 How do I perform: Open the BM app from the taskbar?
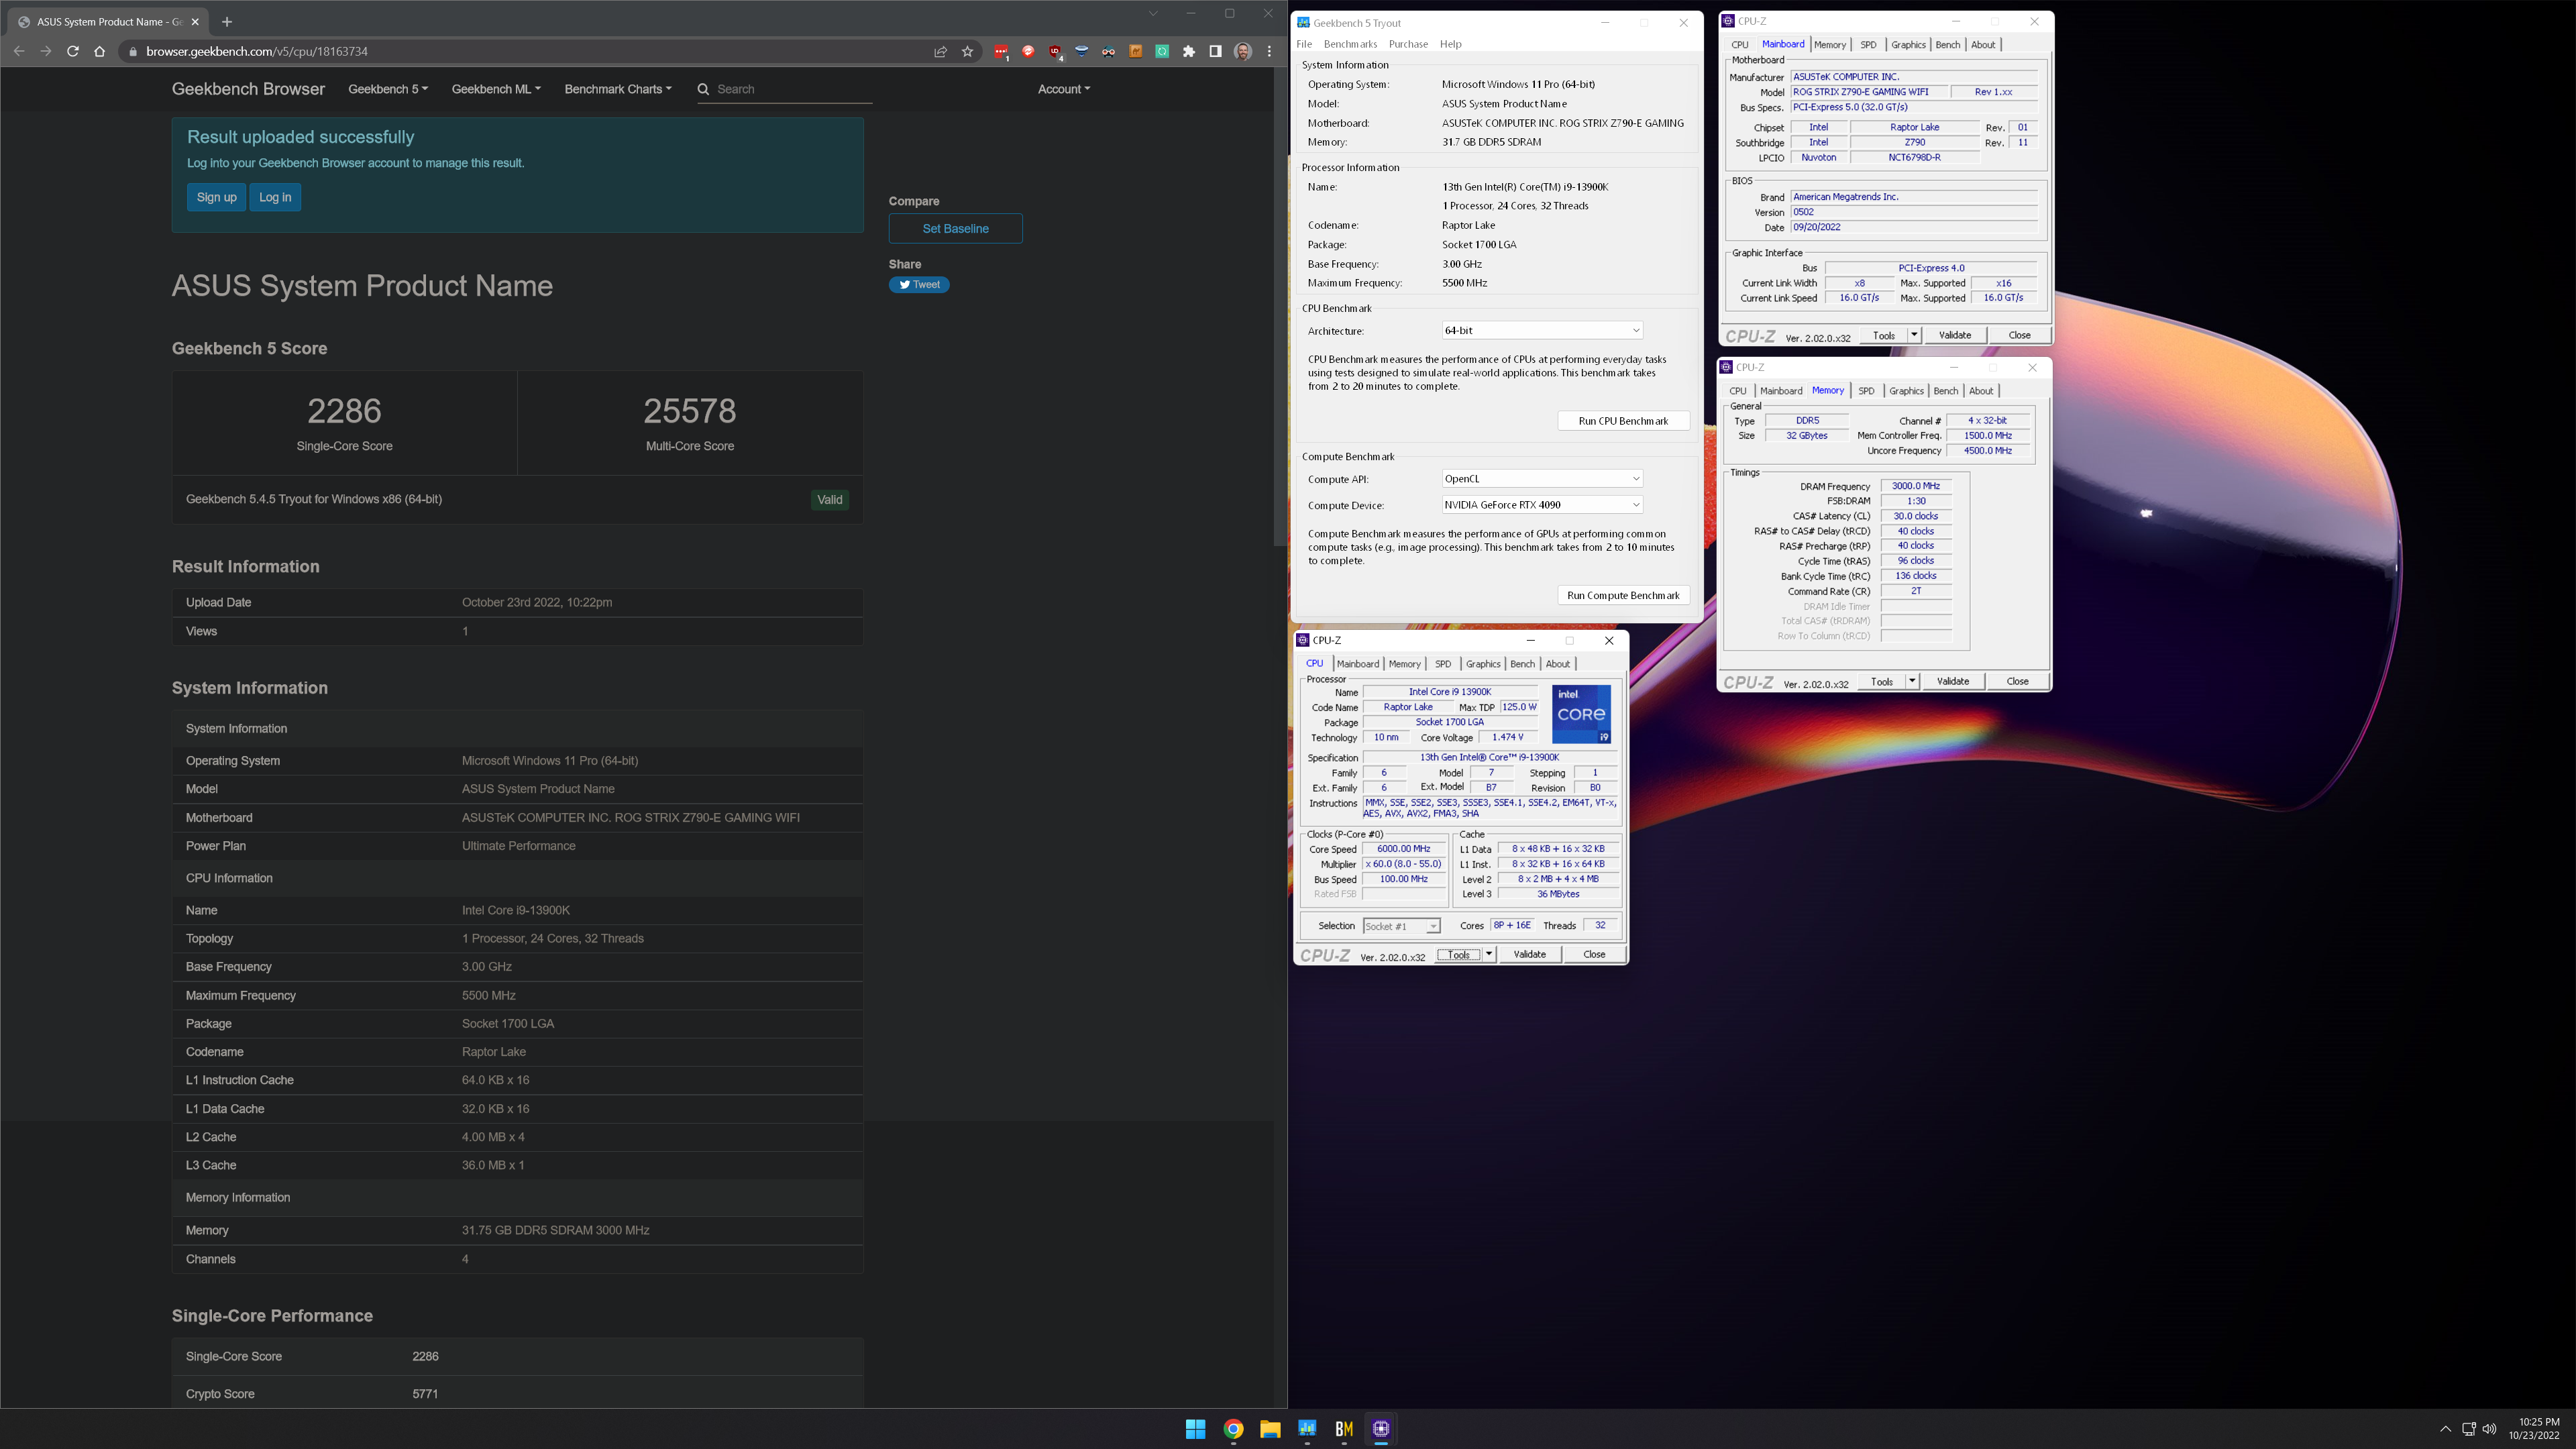pyautogui.click(x=1344, y=1429)
